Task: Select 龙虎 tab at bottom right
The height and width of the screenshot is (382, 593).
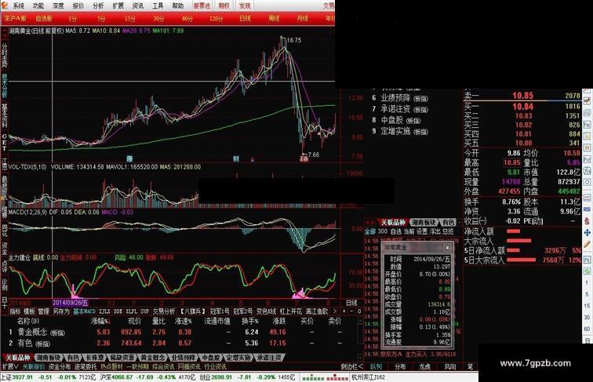Action: [x=424, y=366]
